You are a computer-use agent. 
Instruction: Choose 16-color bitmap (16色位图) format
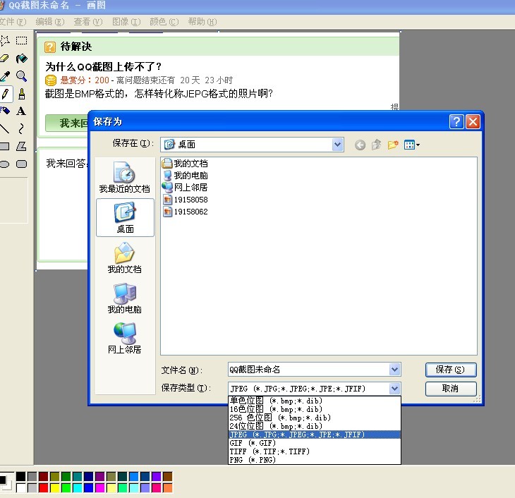tap(315, 409)
